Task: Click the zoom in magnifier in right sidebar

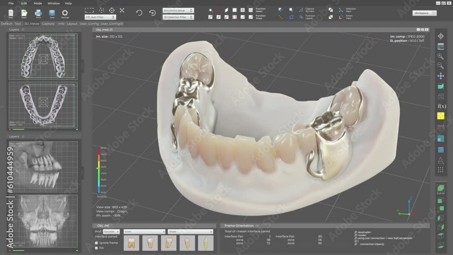Action: click(x=441, y=56)
